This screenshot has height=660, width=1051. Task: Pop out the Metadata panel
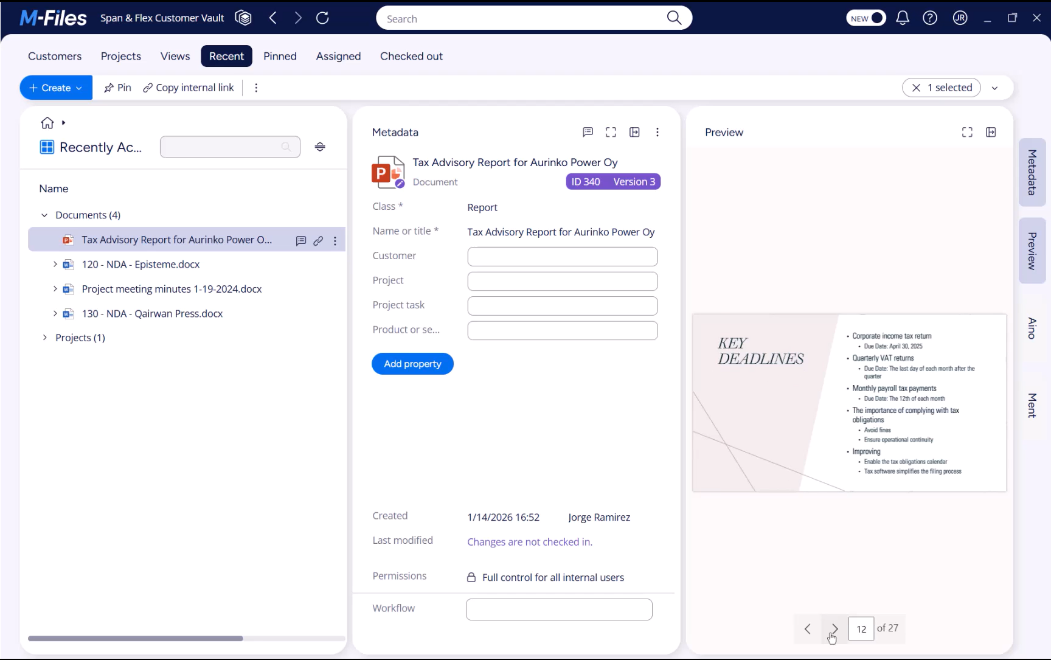coord(634,132)
